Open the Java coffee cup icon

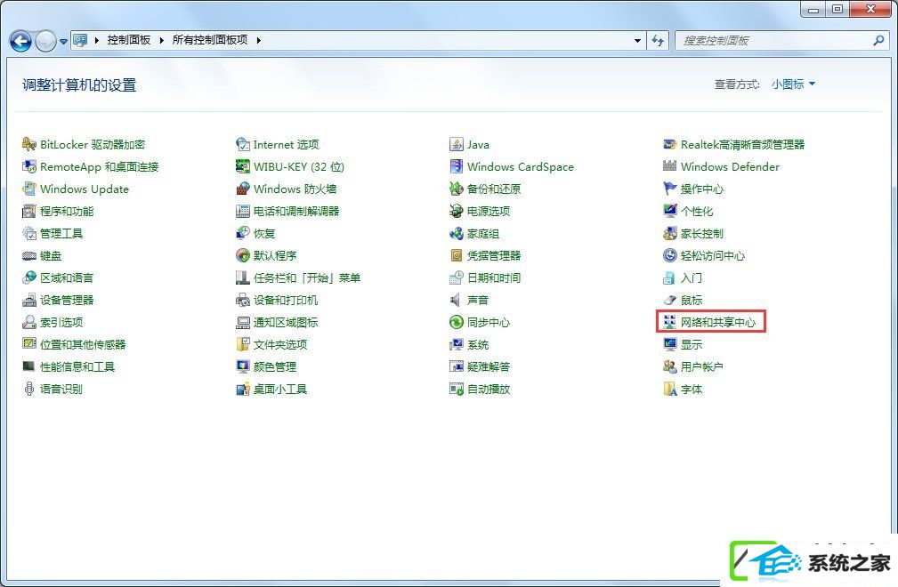pyautogui.click(x=457, y=144)
